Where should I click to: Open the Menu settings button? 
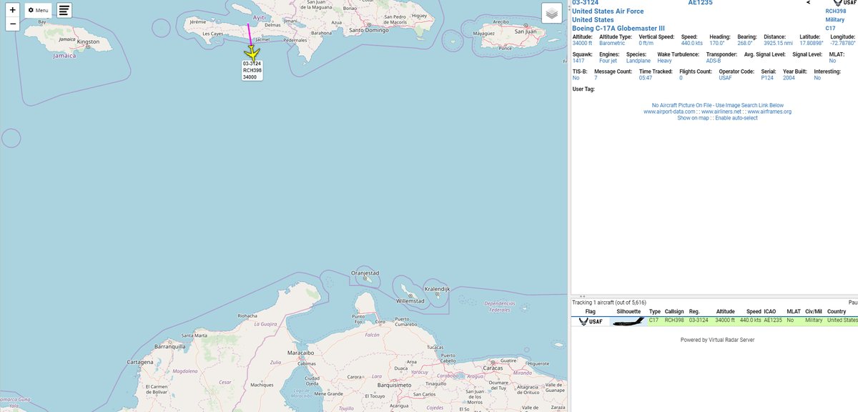point(39,11)
